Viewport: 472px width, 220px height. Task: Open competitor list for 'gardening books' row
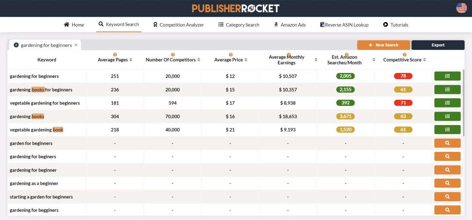point(447,116)
